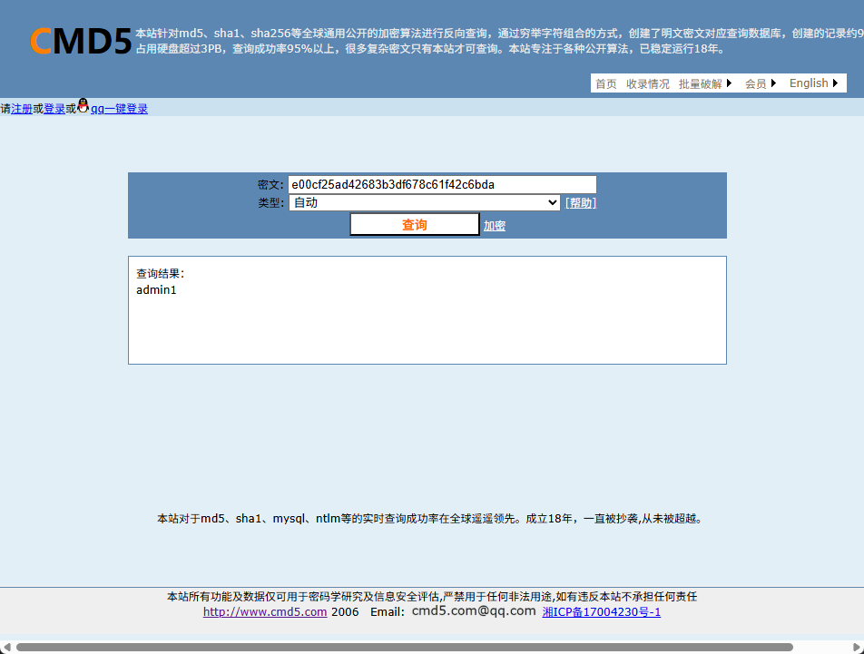Click the QQ penguin icon
864x654 pixels.
point(83,105)
